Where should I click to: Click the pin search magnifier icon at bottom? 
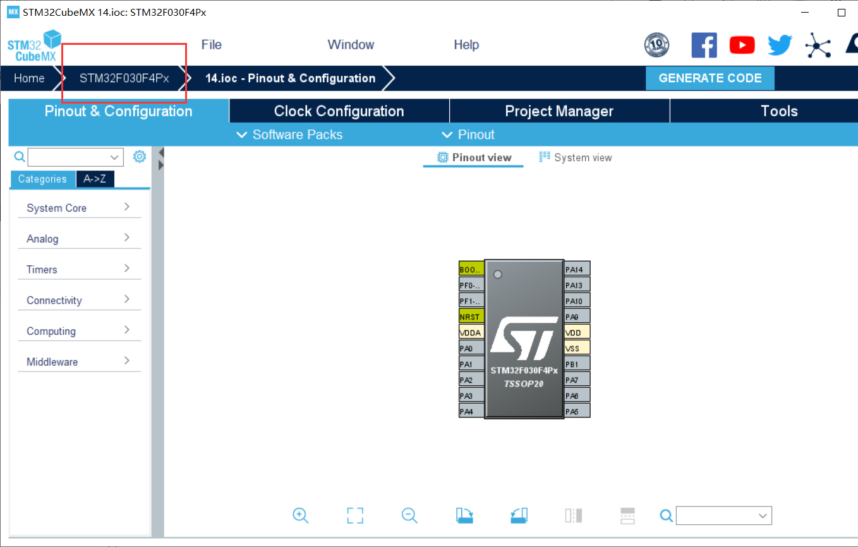[666, 516]
